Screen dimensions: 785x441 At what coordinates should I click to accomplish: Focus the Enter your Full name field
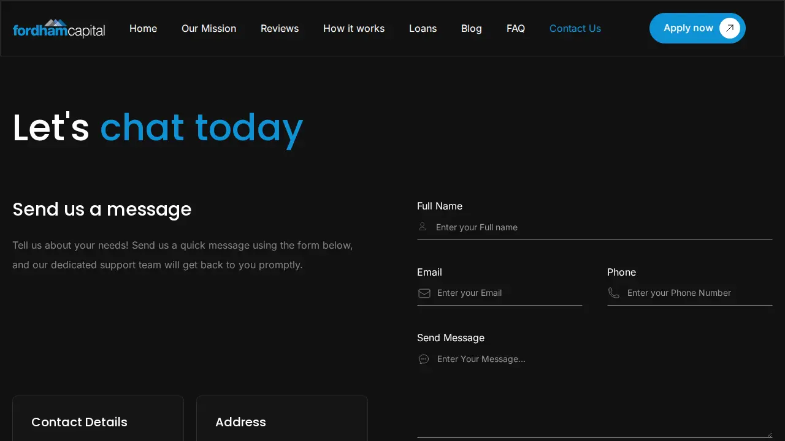pos(594,227)
